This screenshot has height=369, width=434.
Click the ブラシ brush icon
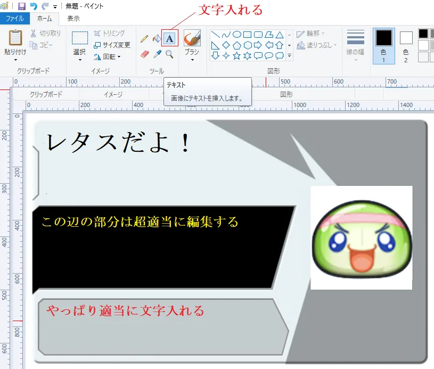[192, 38]
